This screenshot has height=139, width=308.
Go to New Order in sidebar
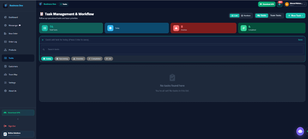click(x=18, y=34)
